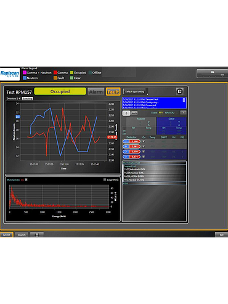Viewport: 228px width, 304px height.
Task: Click the Fault status button
Action: pyautogui.click(x=113, y=92)
